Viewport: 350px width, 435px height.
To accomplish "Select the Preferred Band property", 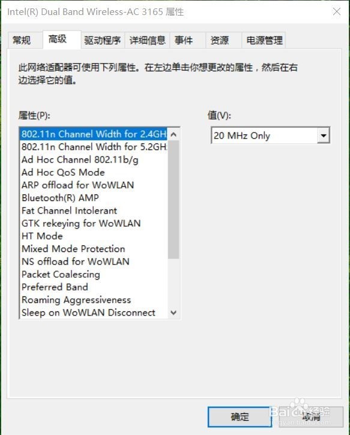I will [x=94, y=287].
